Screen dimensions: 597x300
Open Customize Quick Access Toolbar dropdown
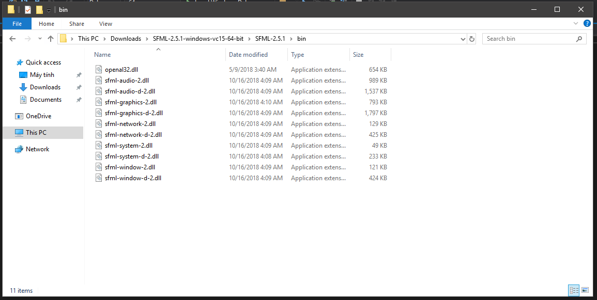(49, 10)
